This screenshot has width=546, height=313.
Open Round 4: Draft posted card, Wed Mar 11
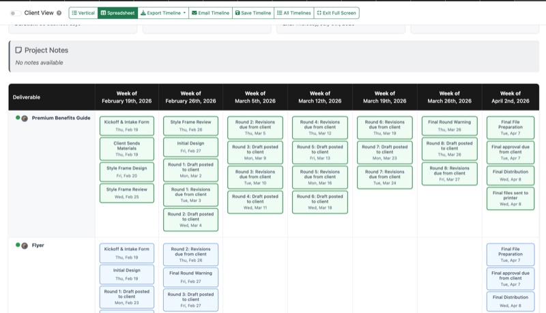255,202
